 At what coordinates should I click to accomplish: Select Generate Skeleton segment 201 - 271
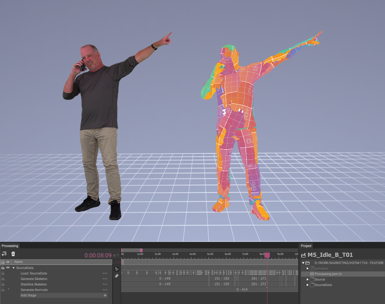point(259,278)
